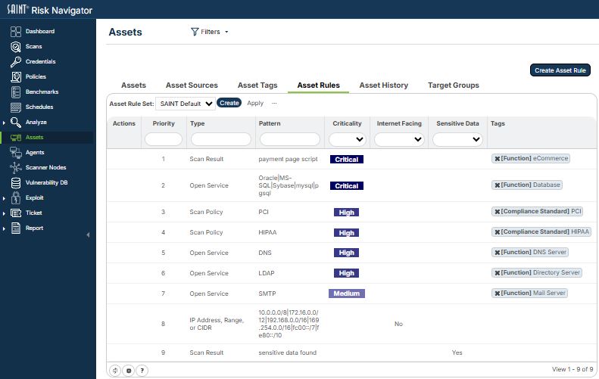Viewport: 599px width, 379px height.
Task: Expand the Exploit menu arrow
Action: point(4,198)
